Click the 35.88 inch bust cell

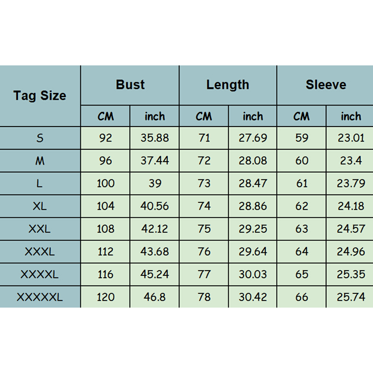[x=154, y=138]
